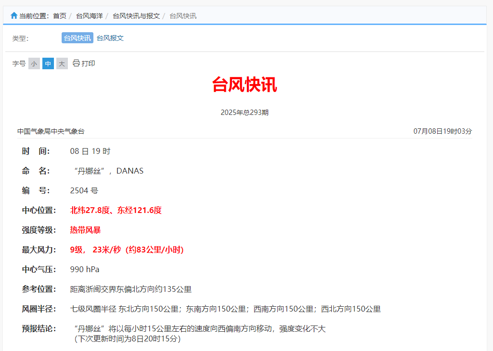Screen dimensions: 493x351
Task: Switch to the 台风报文 type tab
Action: tap(109, 38)
